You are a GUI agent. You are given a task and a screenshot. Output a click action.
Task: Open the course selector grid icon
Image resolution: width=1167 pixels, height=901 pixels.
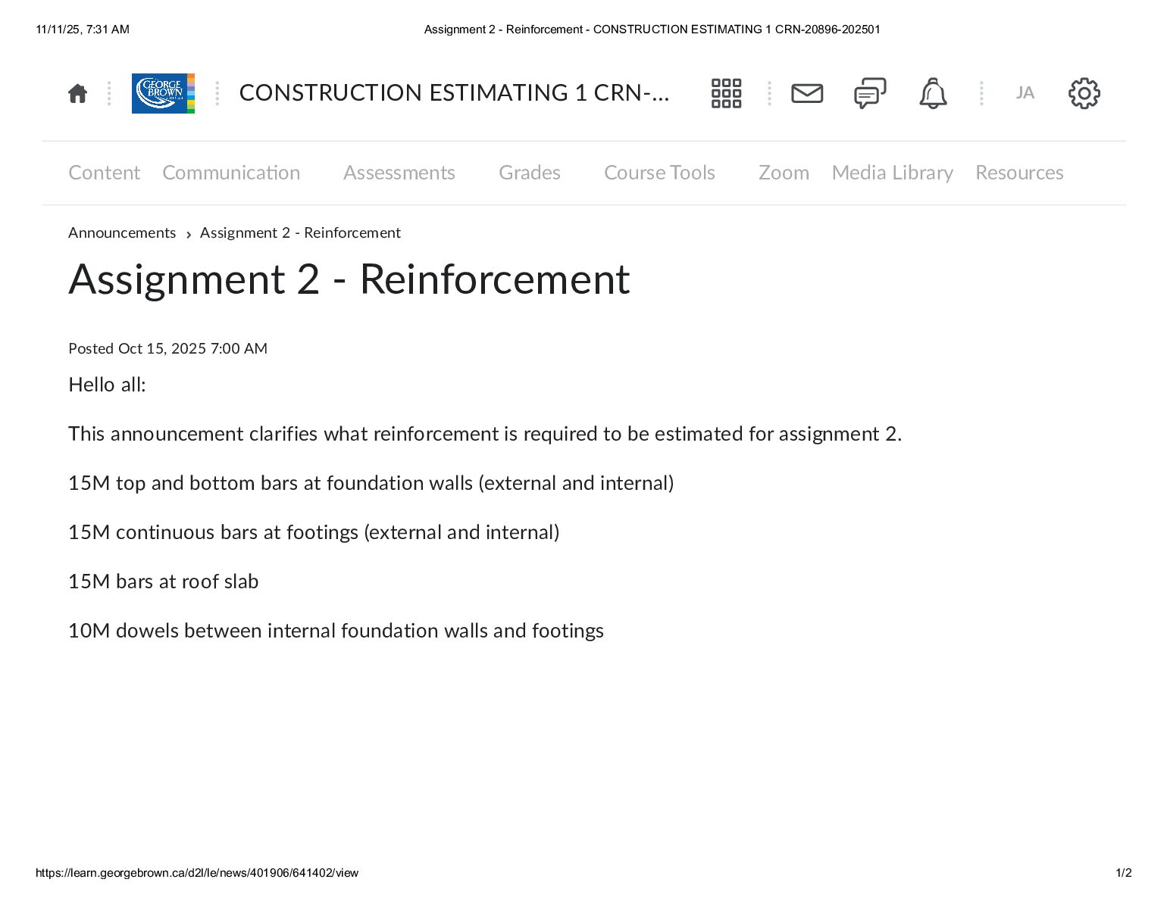(726, 93)
